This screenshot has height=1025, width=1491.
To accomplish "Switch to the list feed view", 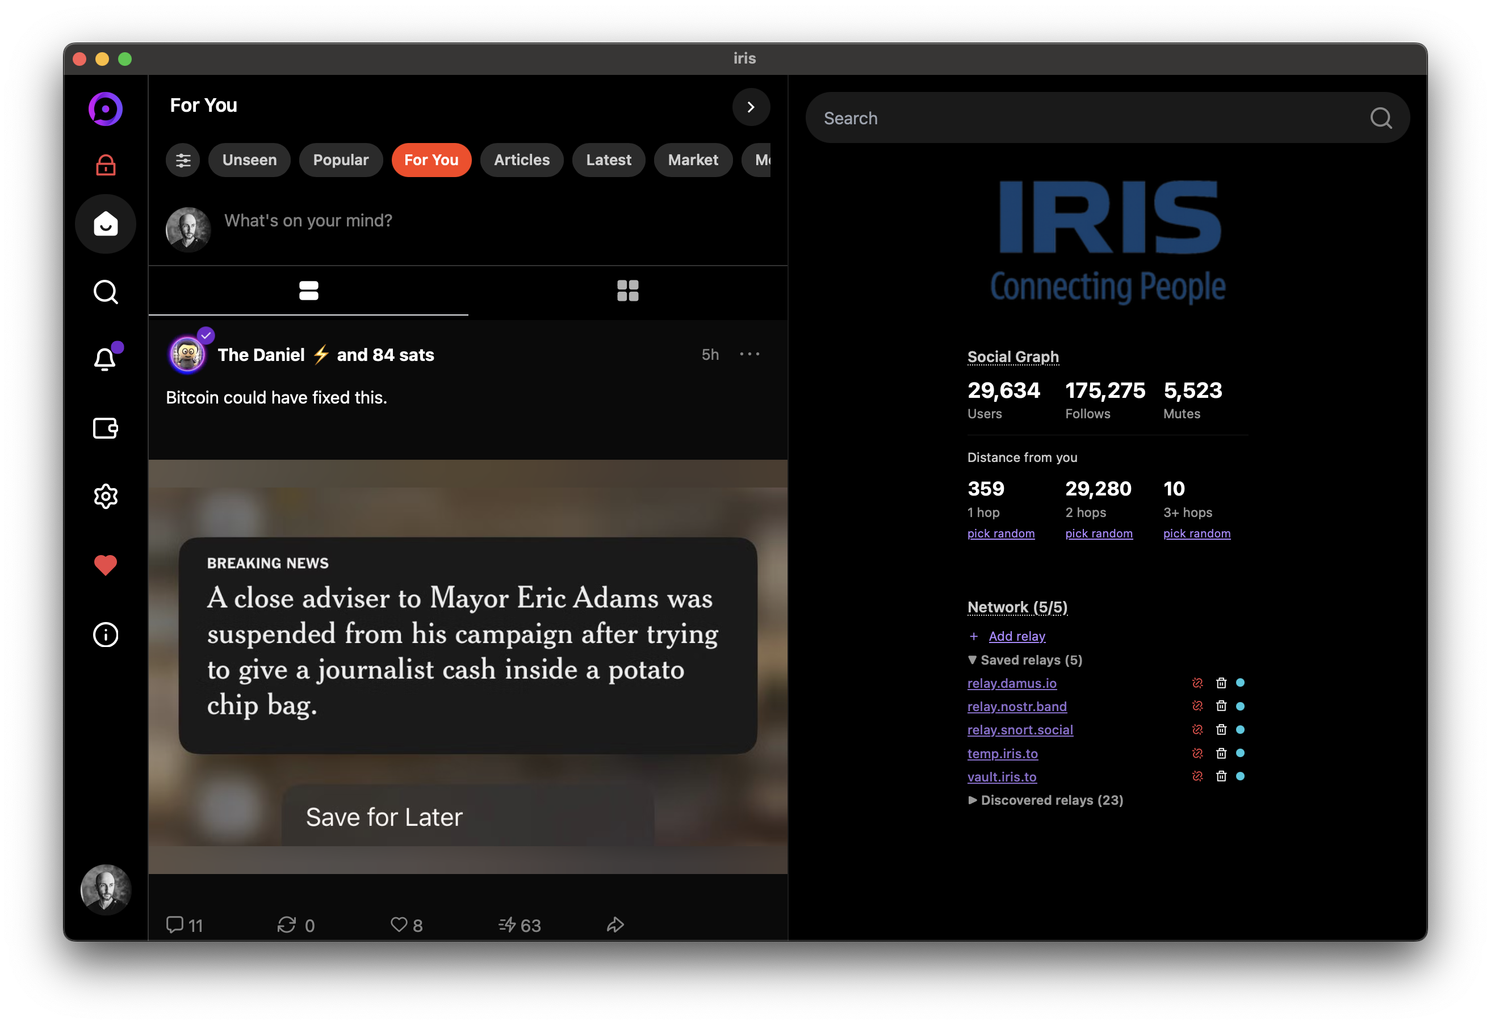I will click(308, 291).
